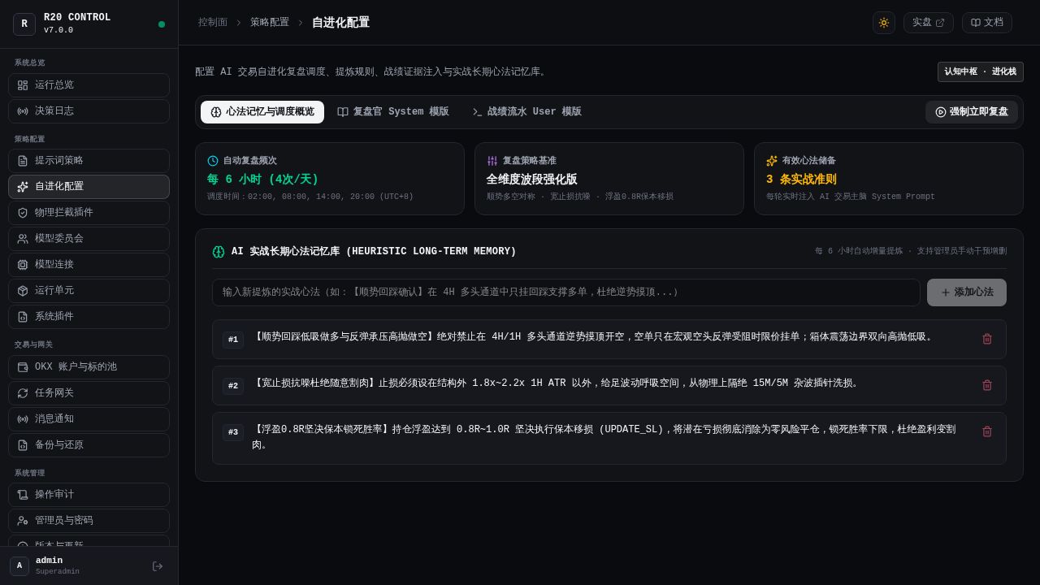Switch to 战绩流水 User 模版 tab

pos(526,112)
